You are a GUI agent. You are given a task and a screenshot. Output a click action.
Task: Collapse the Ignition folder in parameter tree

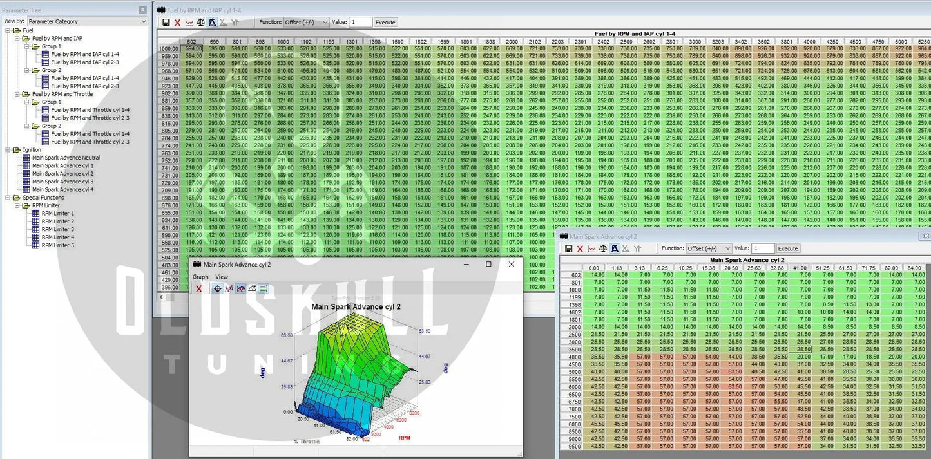tap(8, 150)
